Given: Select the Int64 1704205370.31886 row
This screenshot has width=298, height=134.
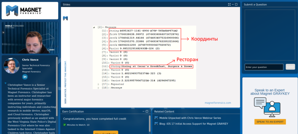Looking at the screenshot, I should (140, 41).
